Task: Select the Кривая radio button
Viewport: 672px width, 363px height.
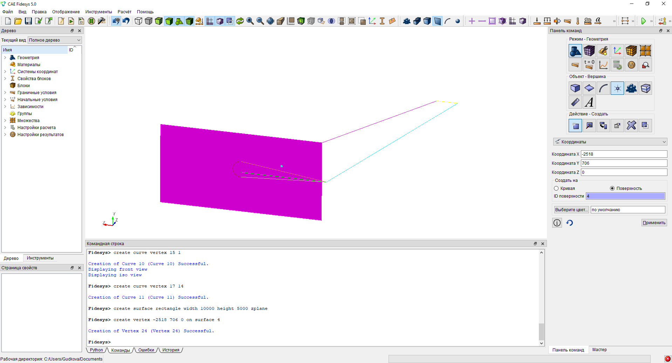Action: (x=556, y=188)
